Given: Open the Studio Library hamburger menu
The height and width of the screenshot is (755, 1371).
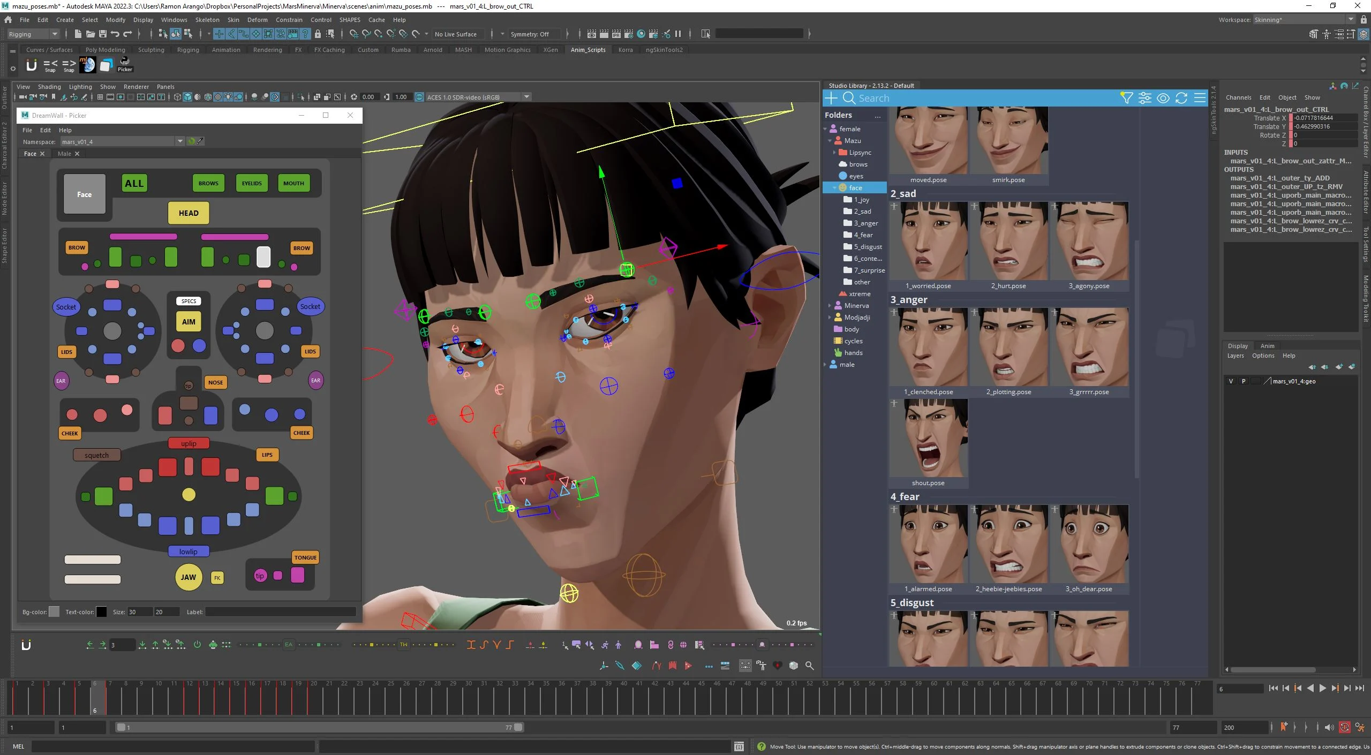Looking at the screenshot, I should coord(1200,98).
